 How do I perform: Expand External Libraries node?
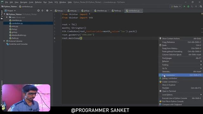[4, 41]
